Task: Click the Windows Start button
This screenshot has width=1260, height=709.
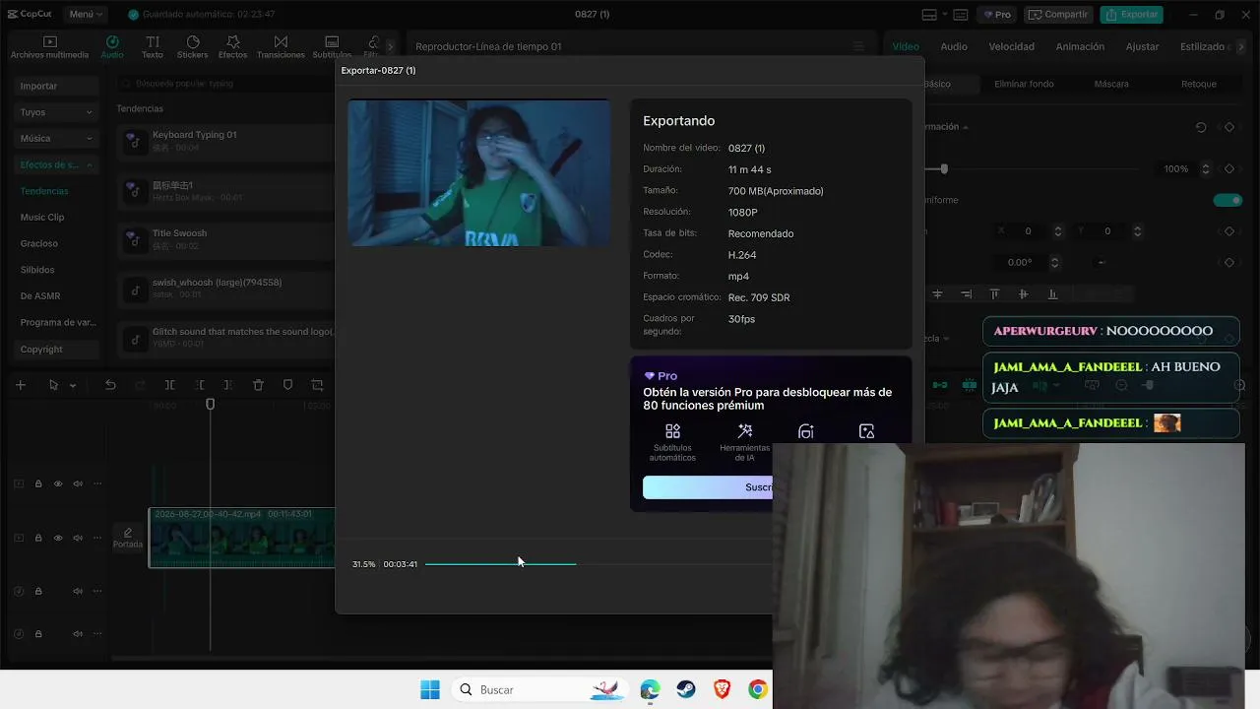Action: (430, 690)
